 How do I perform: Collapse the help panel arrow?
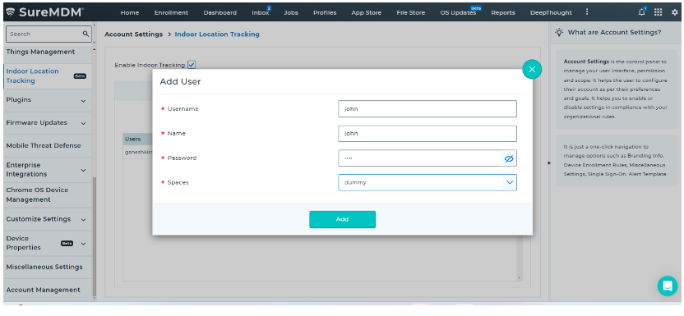[549, 163]
